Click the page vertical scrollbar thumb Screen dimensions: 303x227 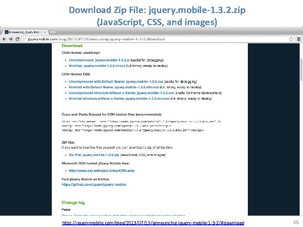pyautogui.click(x=301, y=70)
